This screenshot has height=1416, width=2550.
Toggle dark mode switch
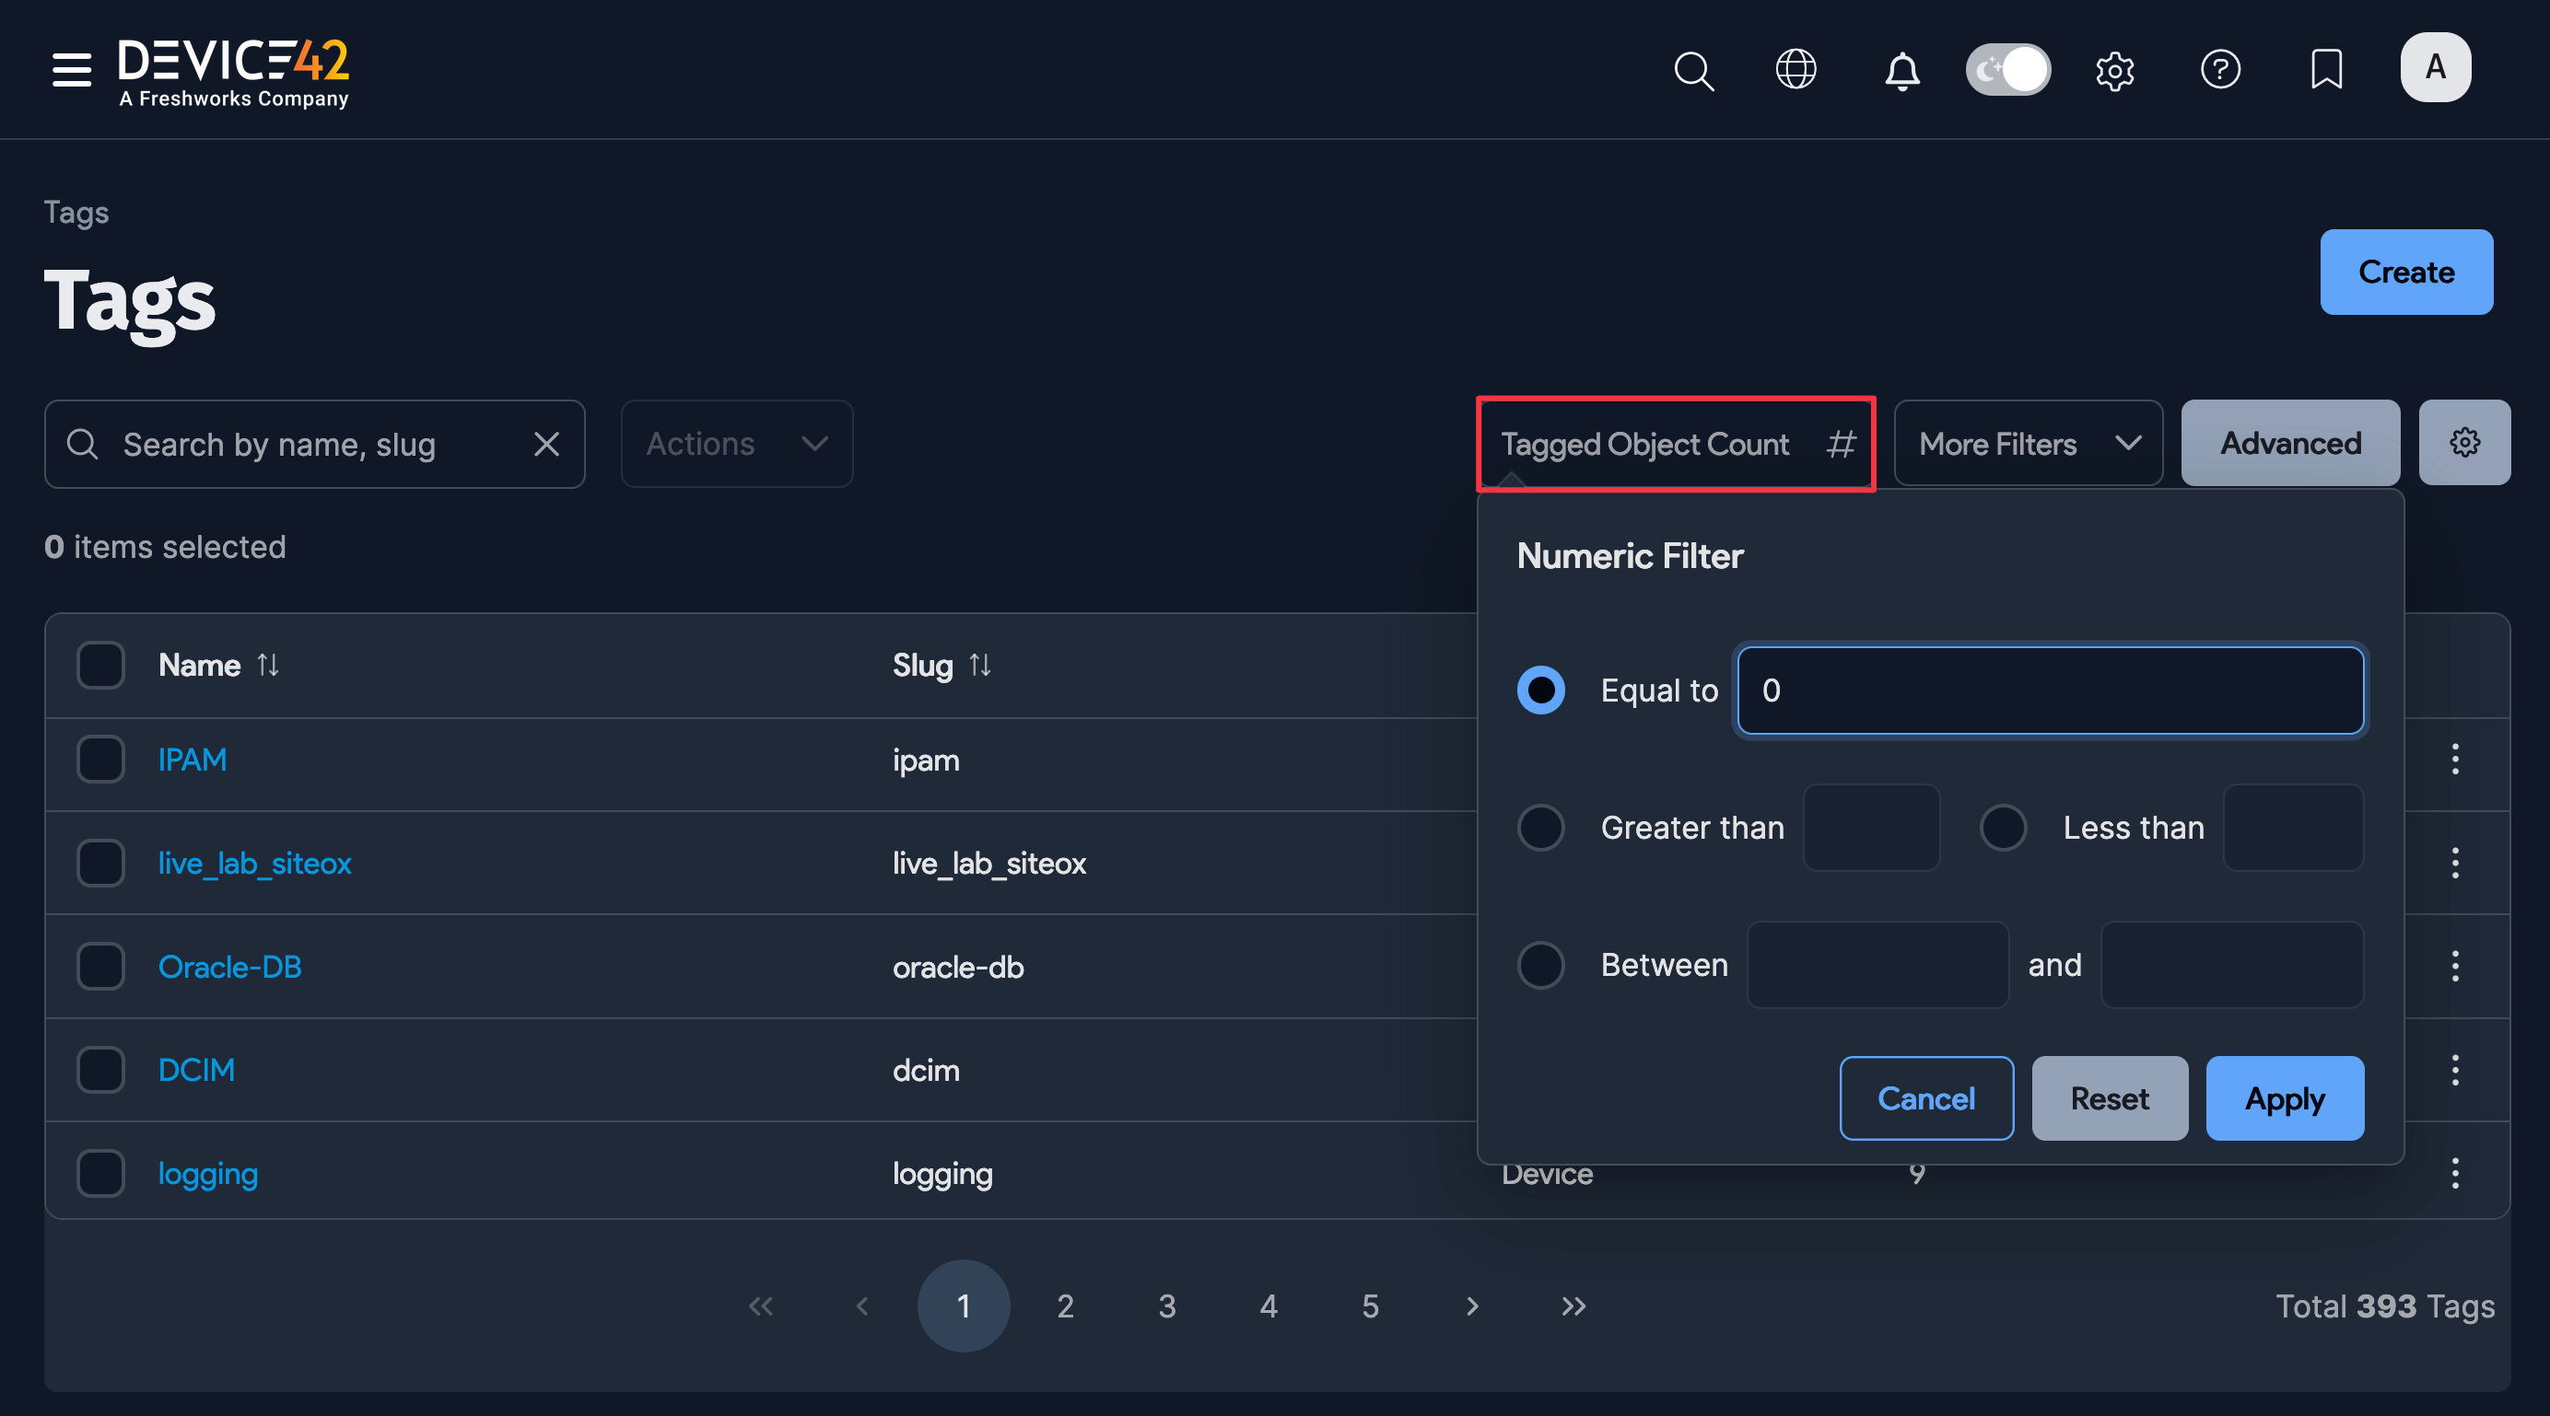(x=2007, y=69)
